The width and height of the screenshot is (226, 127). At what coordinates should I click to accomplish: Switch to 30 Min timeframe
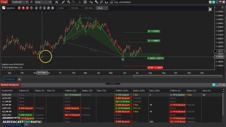75,8
